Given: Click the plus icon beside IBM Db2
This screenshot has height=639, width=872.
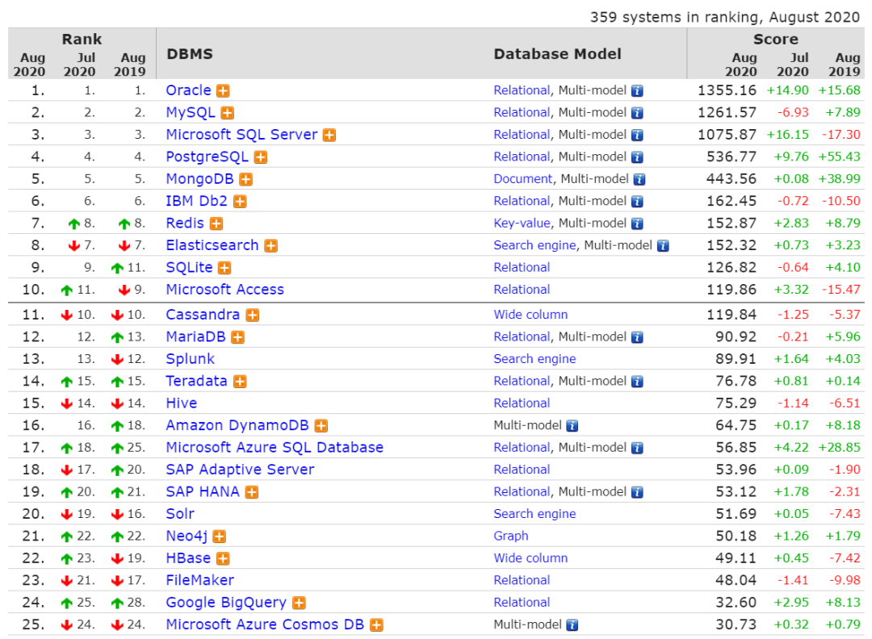Looking at the screenshot, I should pos(240,202).
